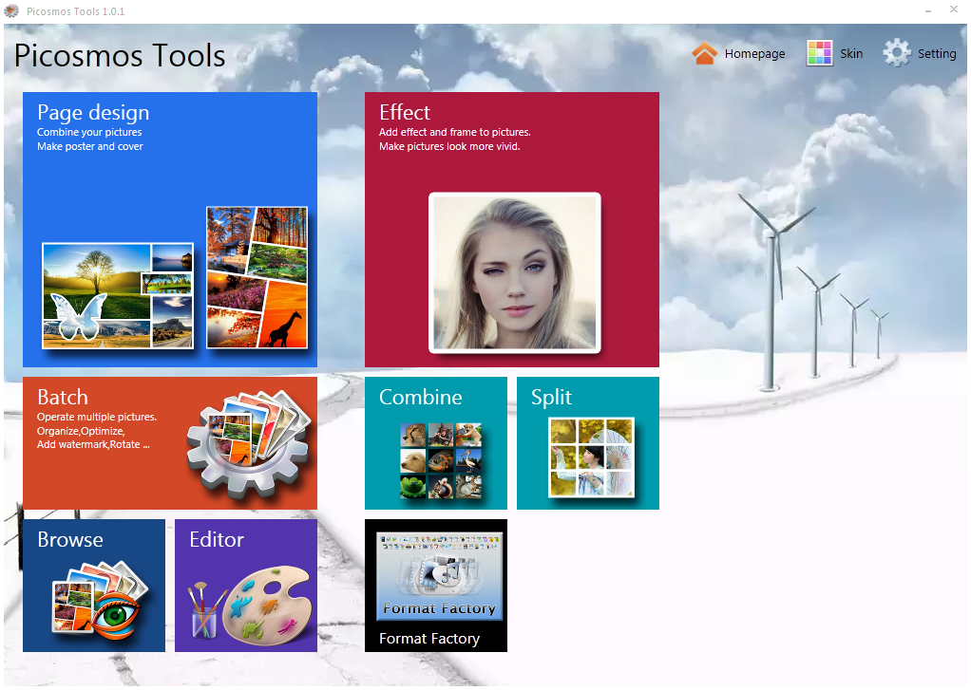Screen dimensions: 971x690
Task: Click the Format Factory logo image
Action: point(440,575)
